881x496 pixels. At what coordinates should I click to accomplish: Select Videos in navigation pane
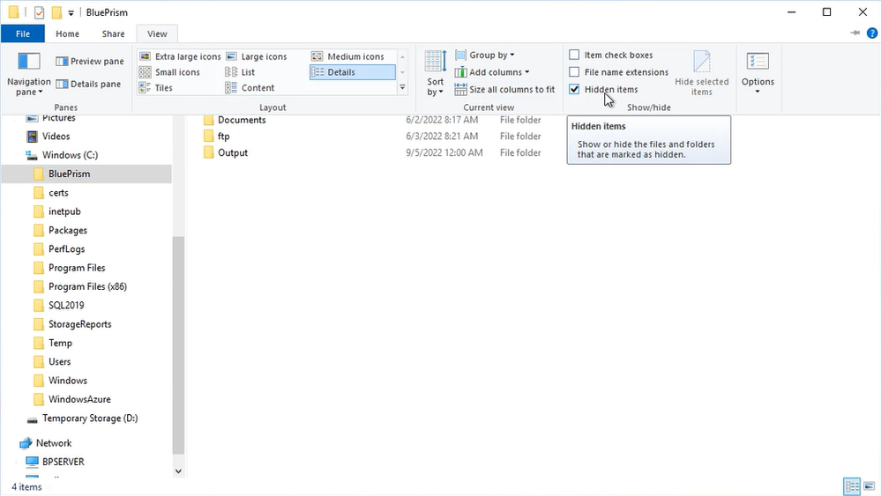pos(56,137)
